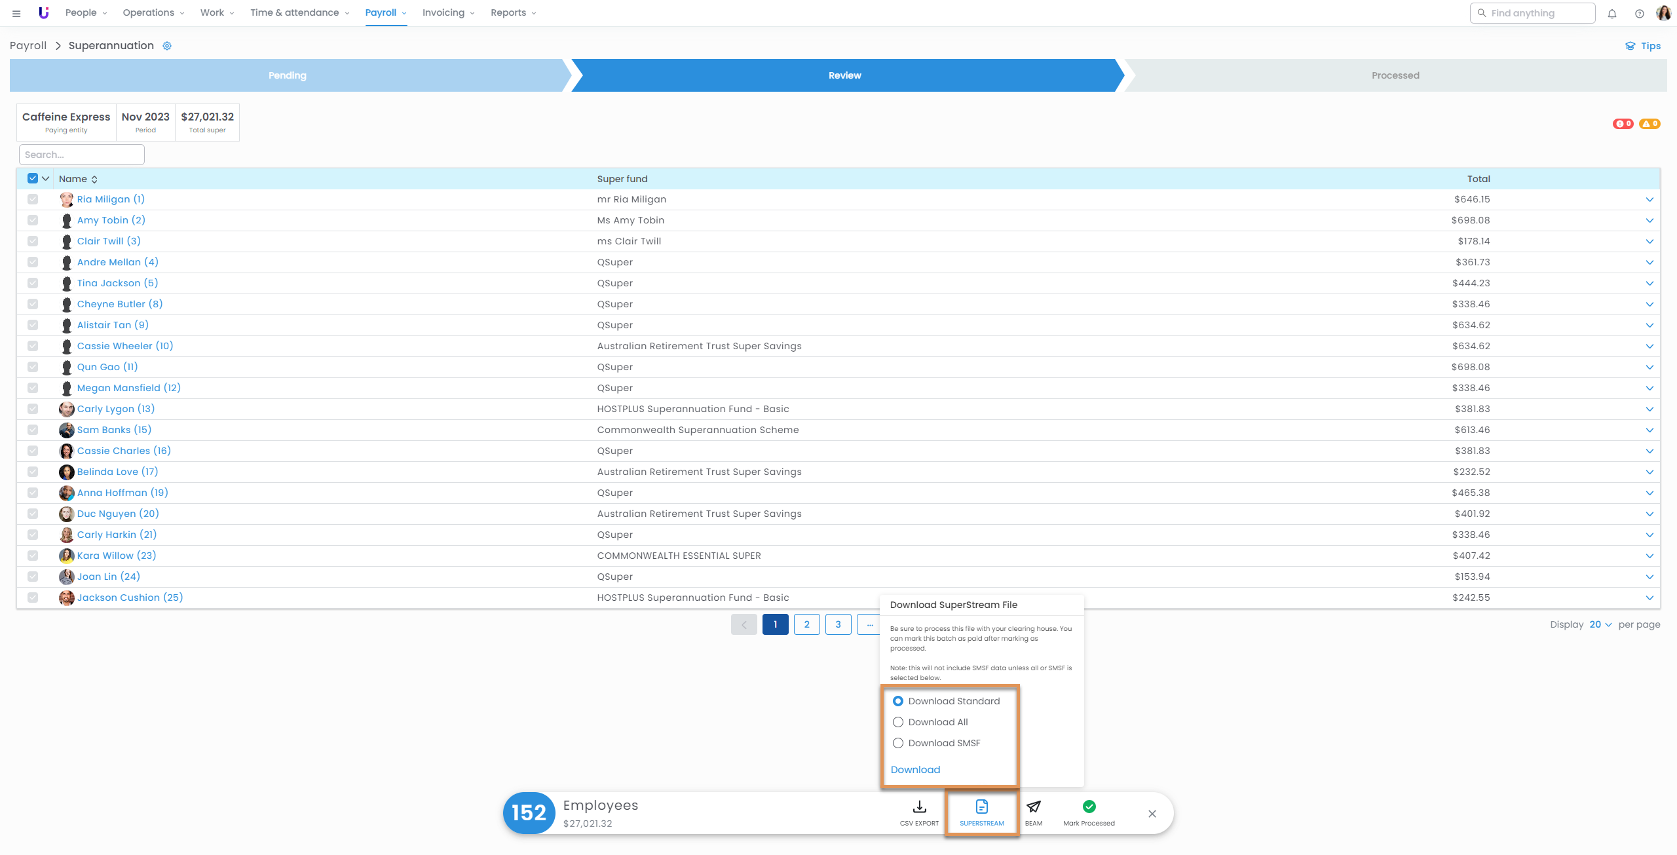Open the notifications bell icon
The width and height of the screenshot is (1677, 855).
tap(1612, 13)
